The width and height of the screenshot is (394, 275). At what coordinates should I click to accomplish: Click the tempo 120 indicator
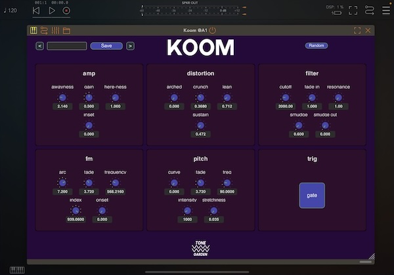click(11, 11)
